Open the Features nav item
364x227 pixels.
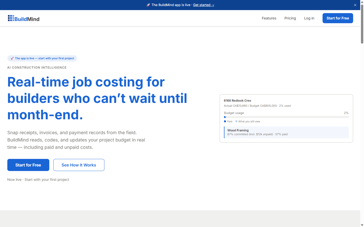tap(269, 18)
